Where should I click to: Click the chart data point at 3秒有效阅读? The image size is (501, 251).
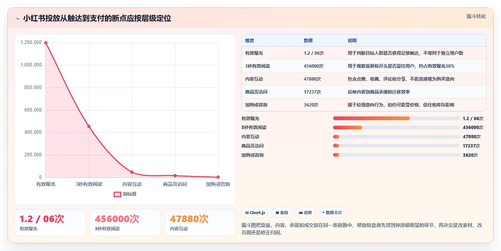(89, 126)
